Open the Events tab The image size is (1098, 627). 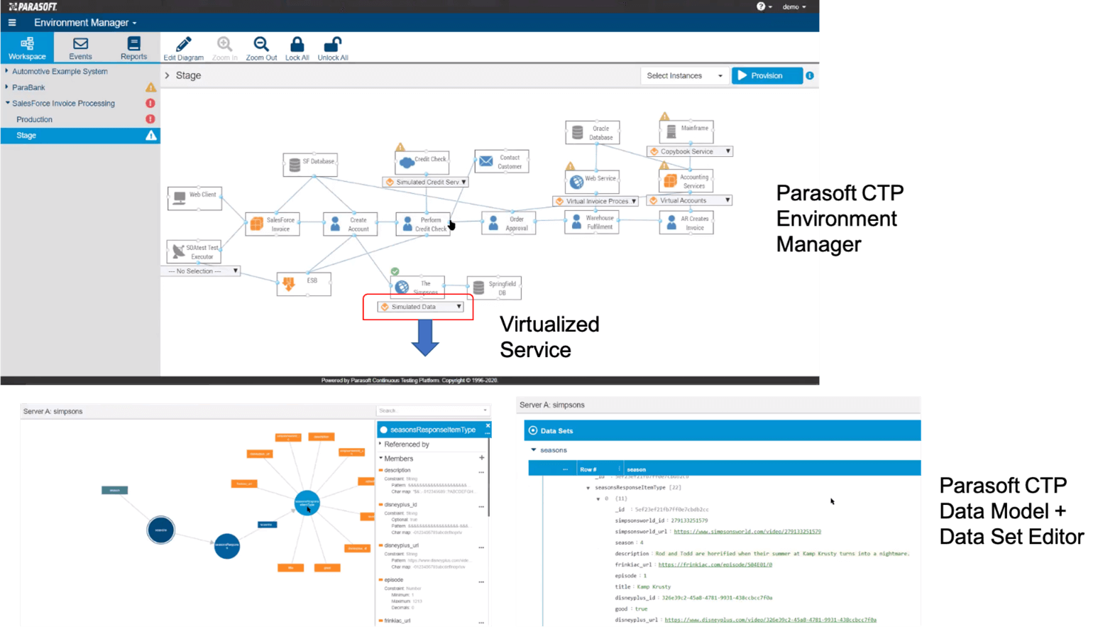[x=80, y=48]
